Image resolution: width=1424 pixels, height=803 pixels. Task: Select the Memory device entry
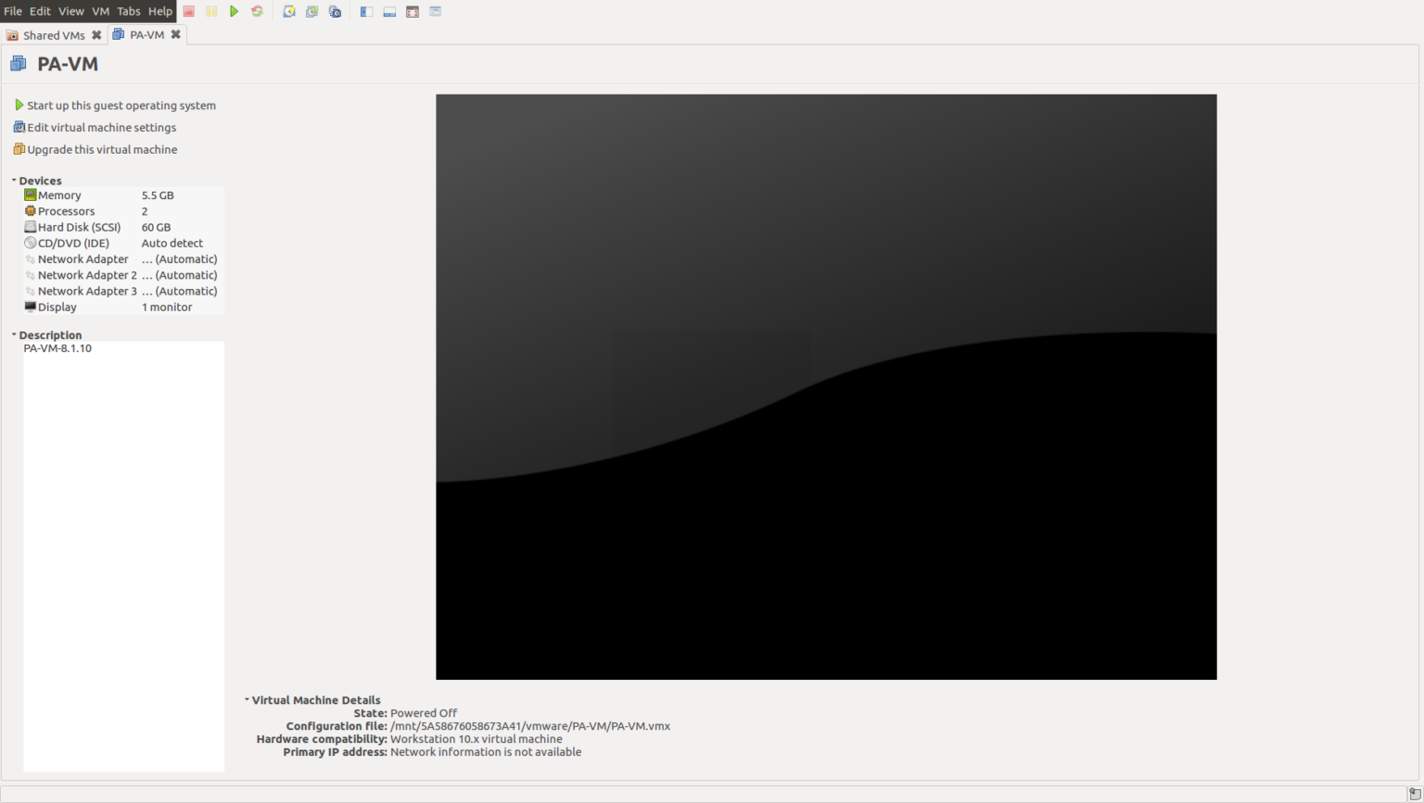point(59,195)
